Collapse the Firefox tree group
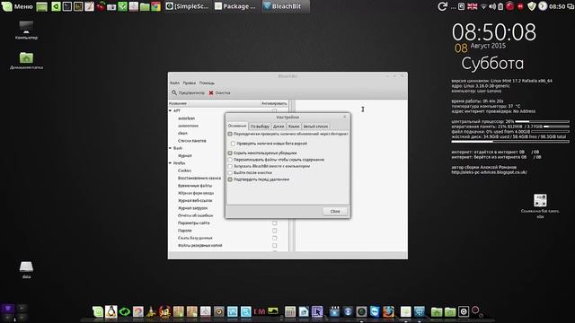Image resolution: width=575 pixels, height=323 pixels. tap(170, 163)
